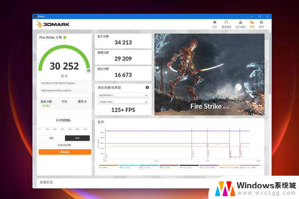Screen dimensions: 299x199
Task: Toggle the teal CPU temperature legend entry
Action: [129, 166]
